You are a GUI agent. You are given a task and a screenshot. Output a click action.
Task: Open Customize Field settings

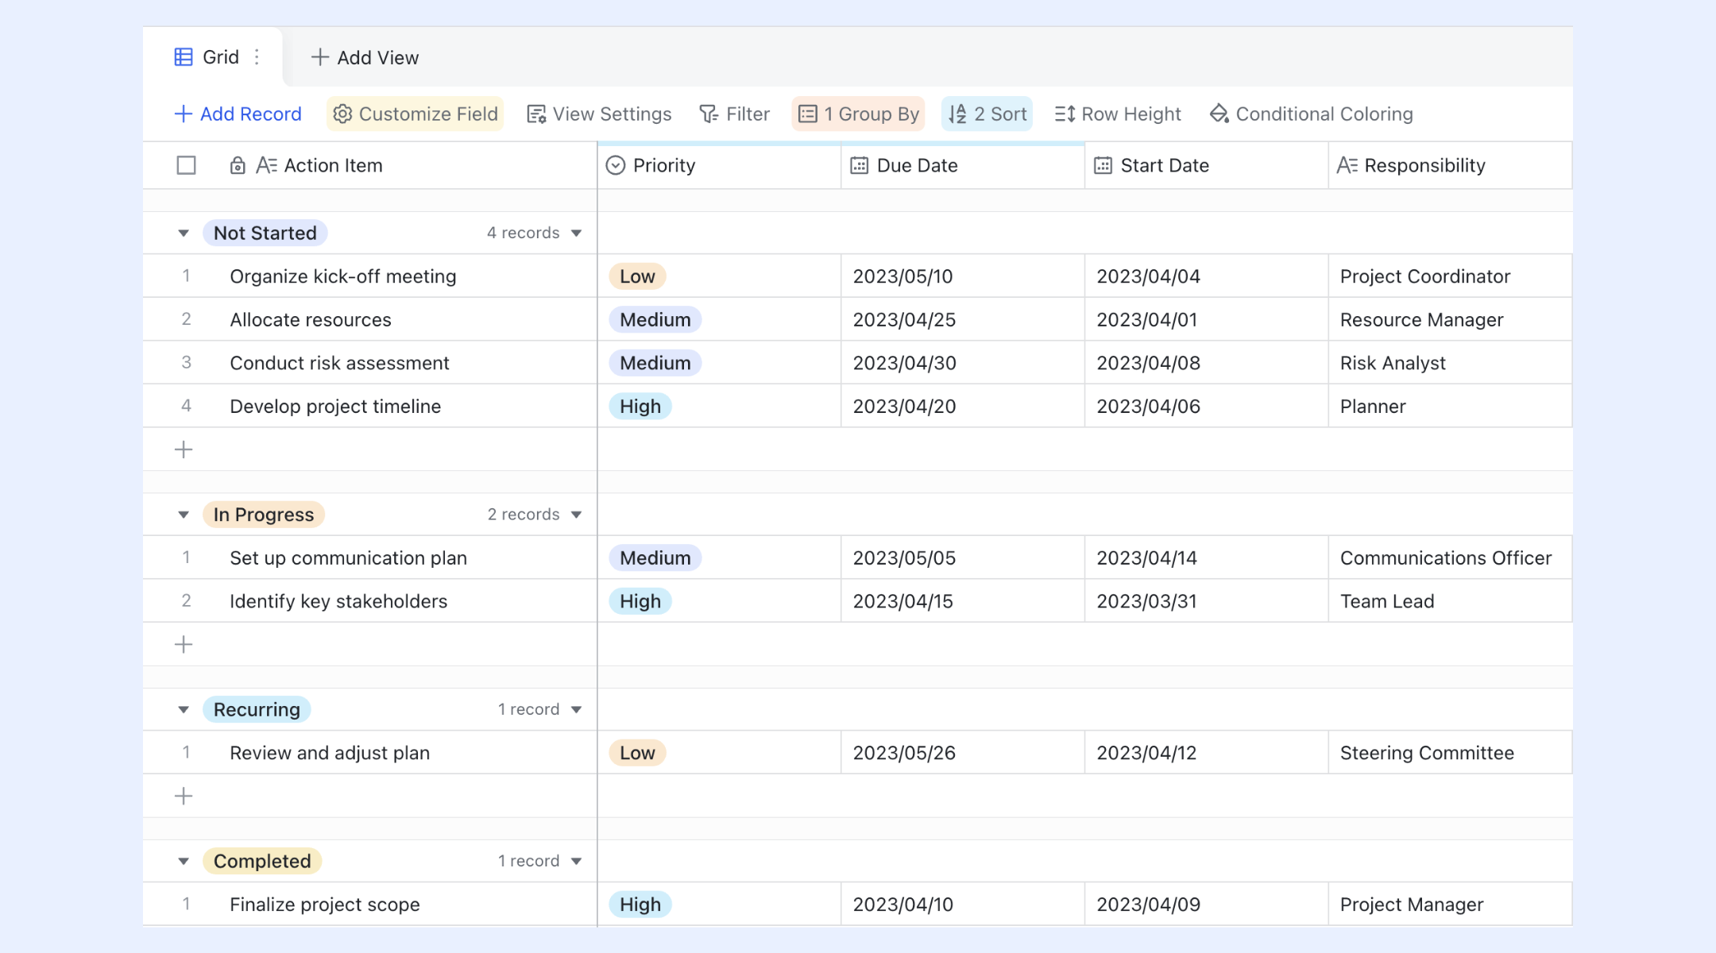click(415, 114)
